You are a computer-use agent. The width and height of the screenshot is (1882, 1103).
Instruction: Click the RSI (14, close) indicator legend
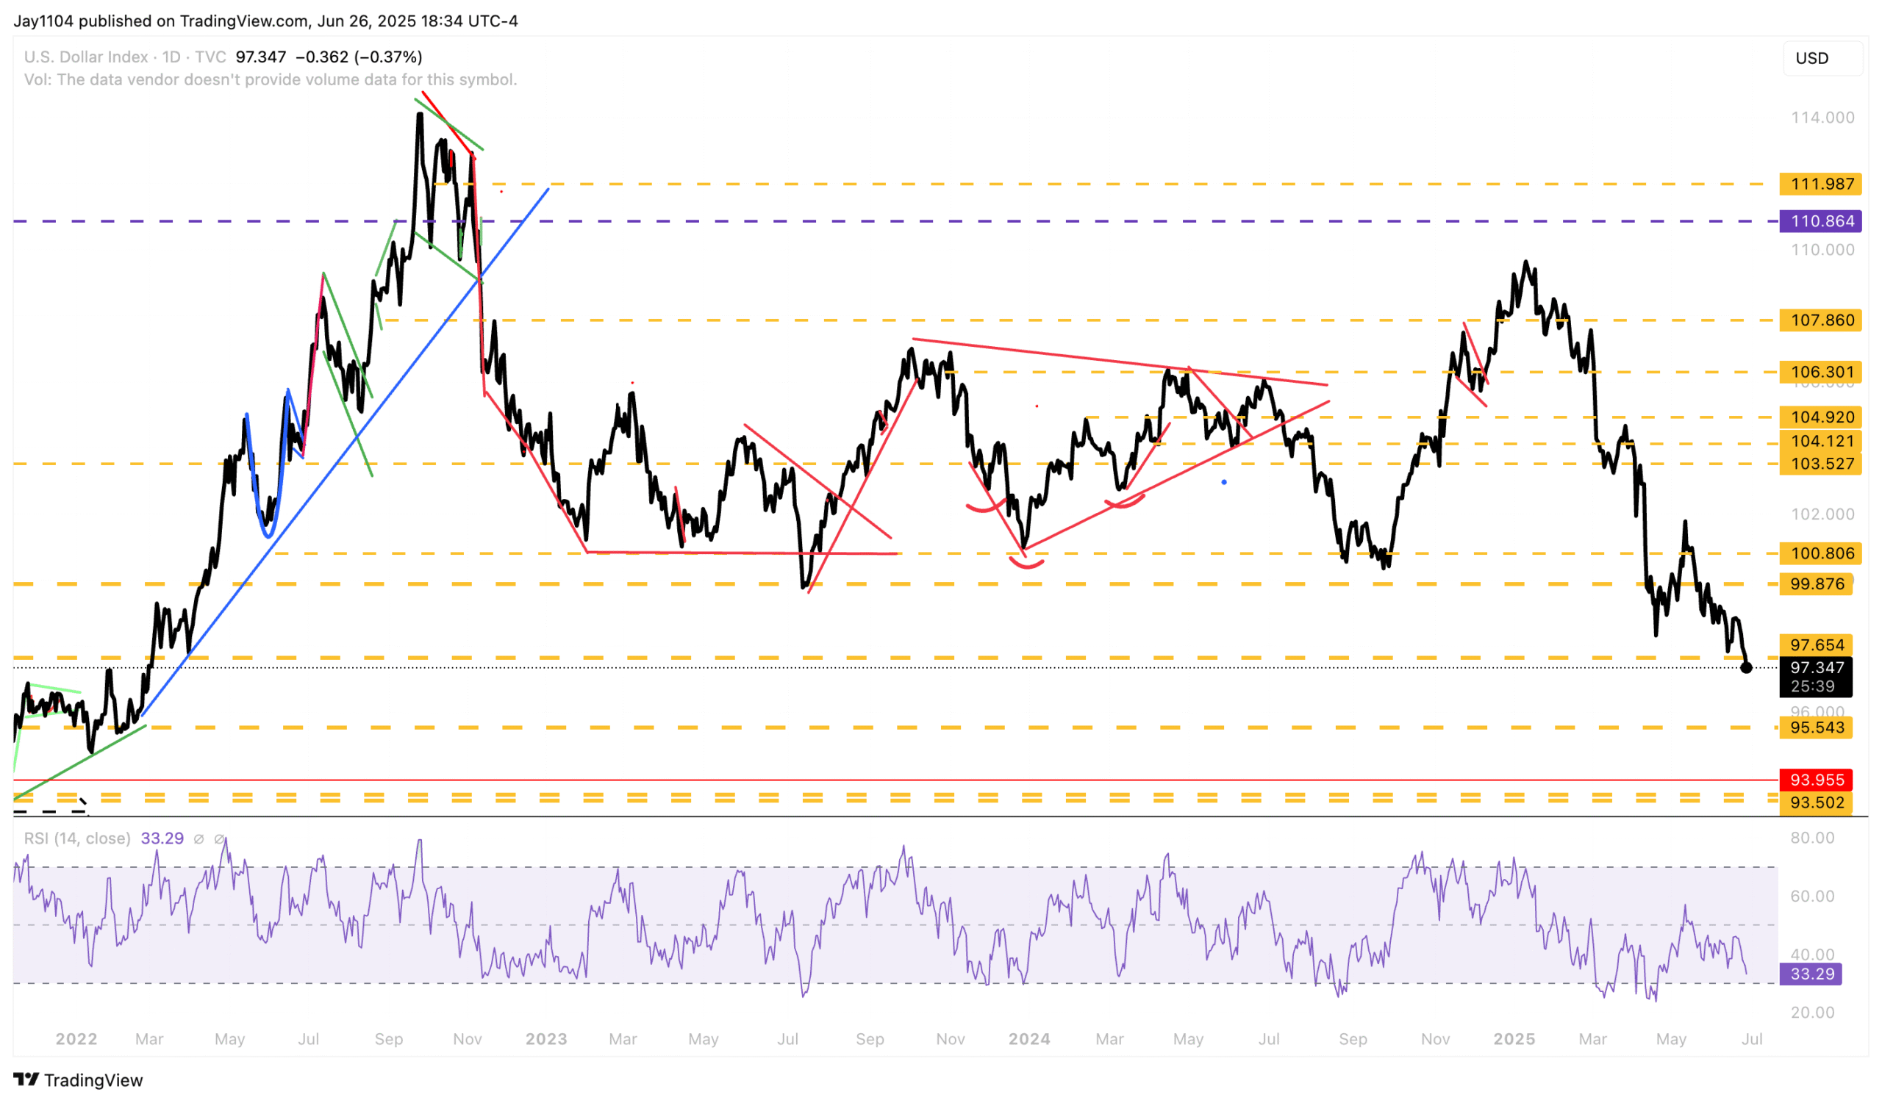[x=77, y=838]
